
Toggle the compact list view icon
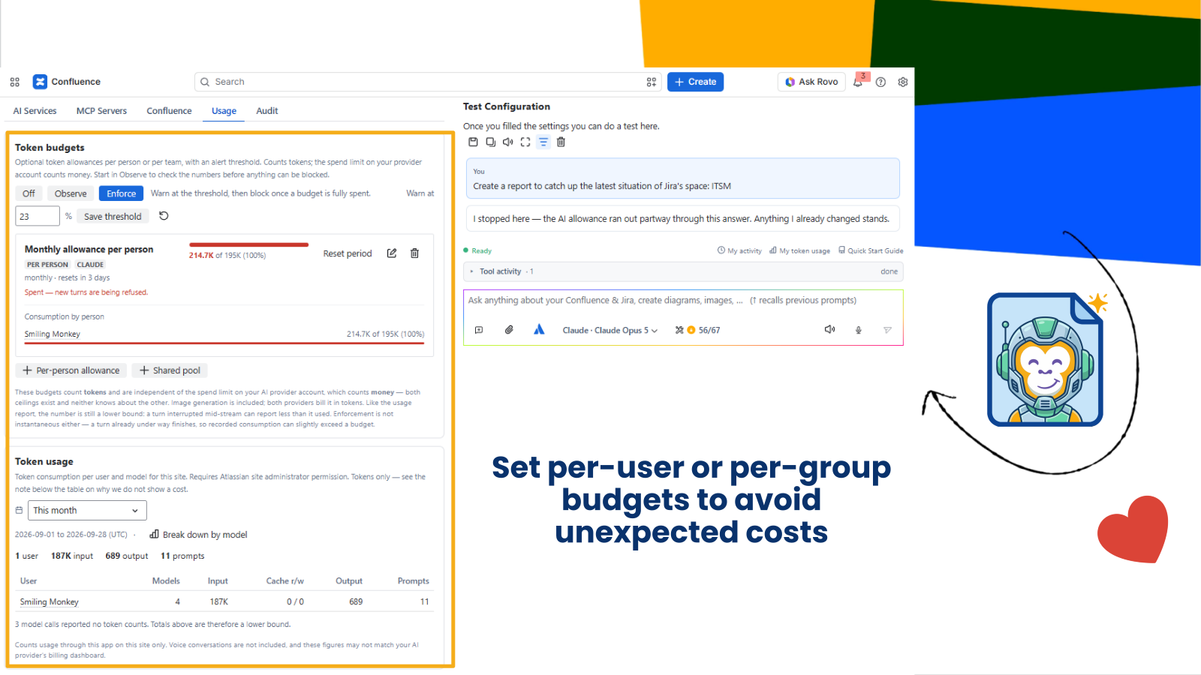(x=543, y=142)
